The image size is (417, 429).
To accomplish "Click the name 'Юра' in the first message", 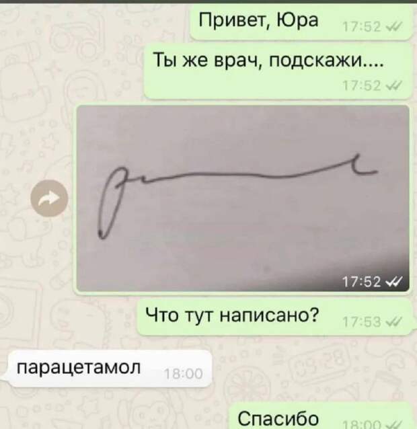I will [x=298, y=19].
